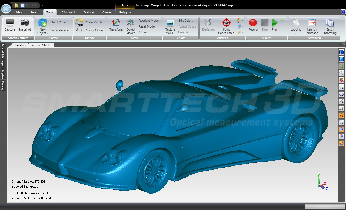Switch to the Graphics tab

coord(20,45)
